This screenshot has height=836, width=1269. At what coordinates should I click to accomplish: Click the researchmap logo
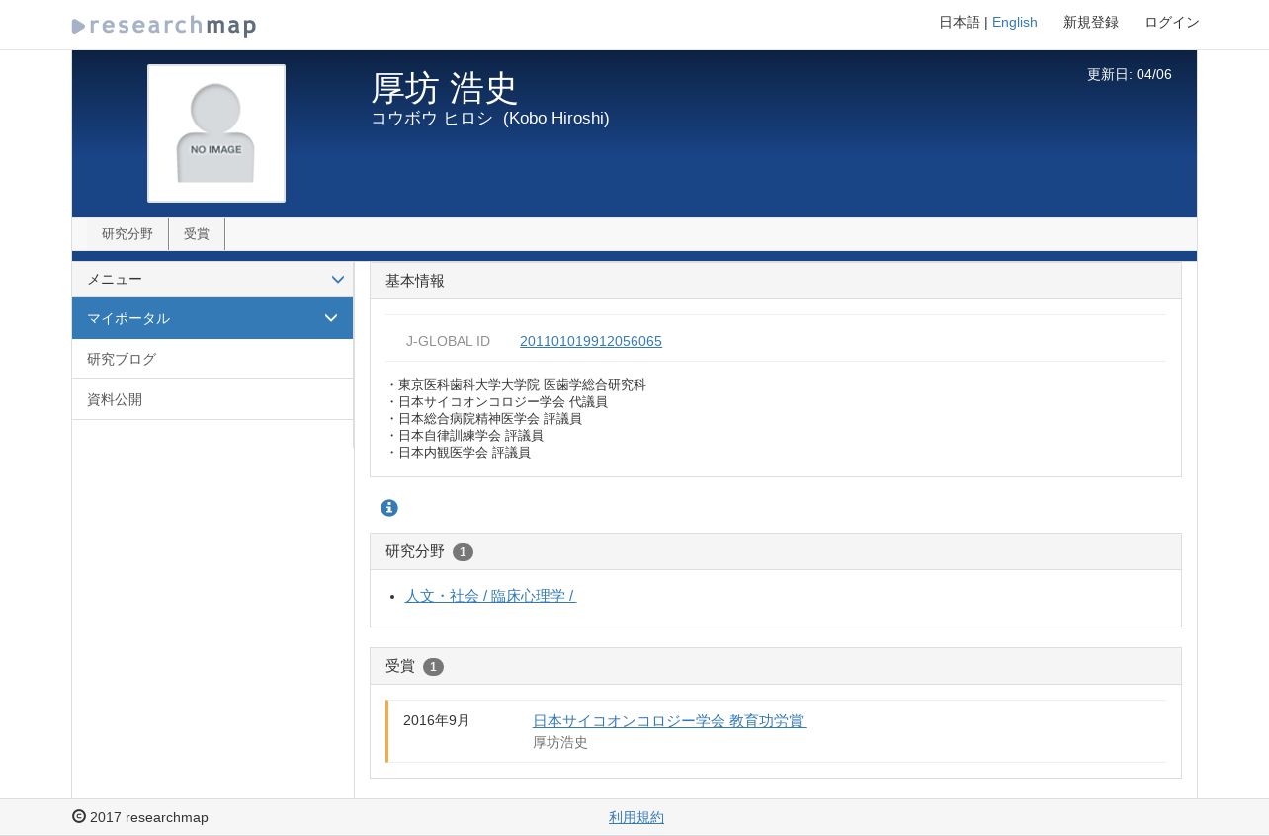point(164,26)
